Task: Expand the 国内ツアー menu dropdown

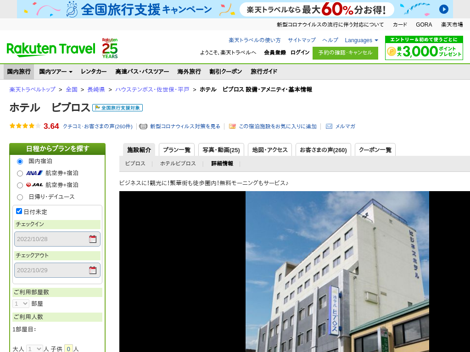Action: 56,71
